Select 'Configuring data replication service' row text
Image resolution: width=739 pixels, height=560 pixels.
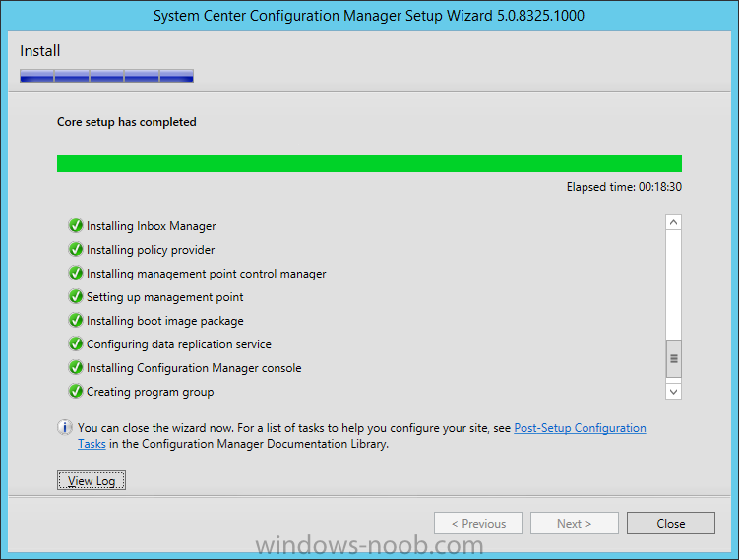click(179, 344)
